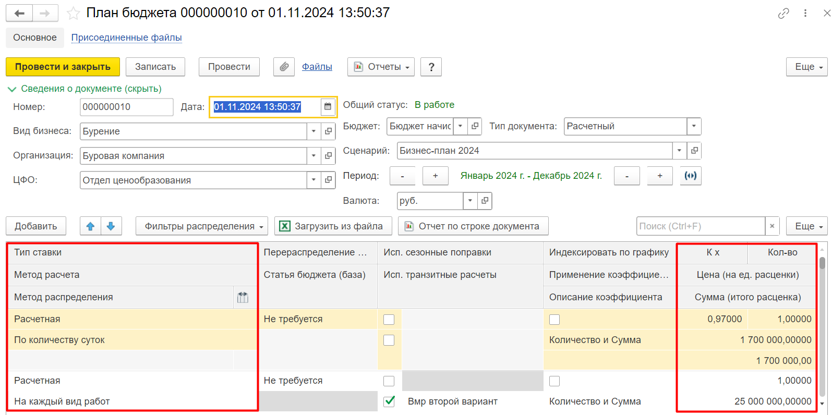
Task: Open the Вид бизнеса linked record icon
Action: point(328,131)
